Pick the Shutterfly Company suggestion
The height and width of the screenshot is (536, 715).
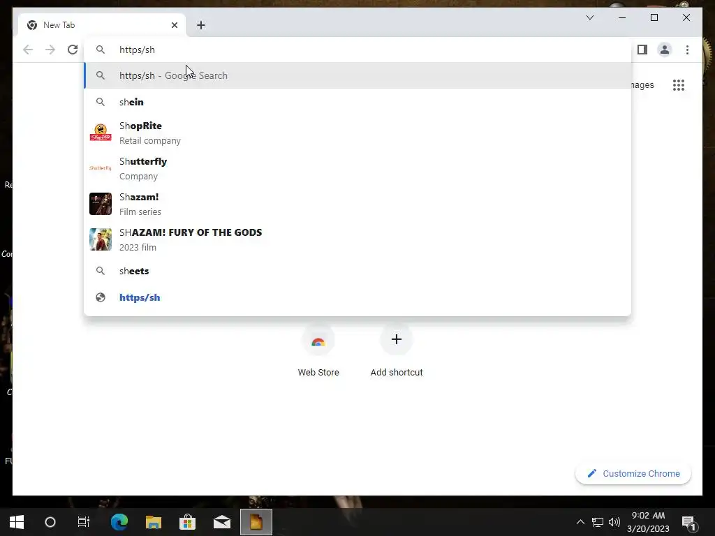point(357,168)
